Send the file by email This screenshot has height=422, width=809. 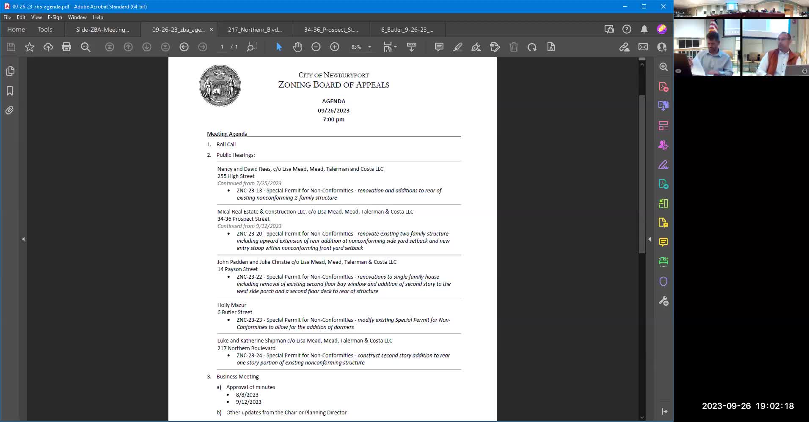pyautogui.click(x=643, y=47)
